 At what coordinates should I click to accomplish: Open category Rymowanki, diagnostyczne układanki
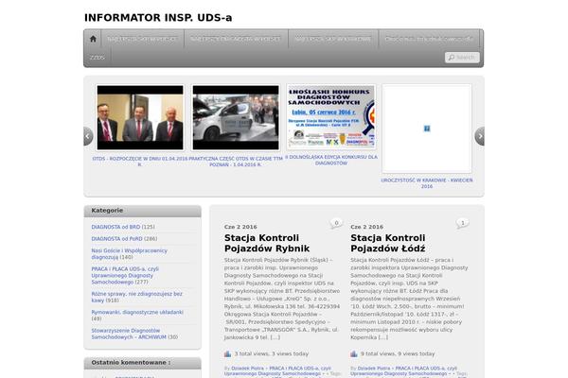pyautogui.click(x=137, y=312)
